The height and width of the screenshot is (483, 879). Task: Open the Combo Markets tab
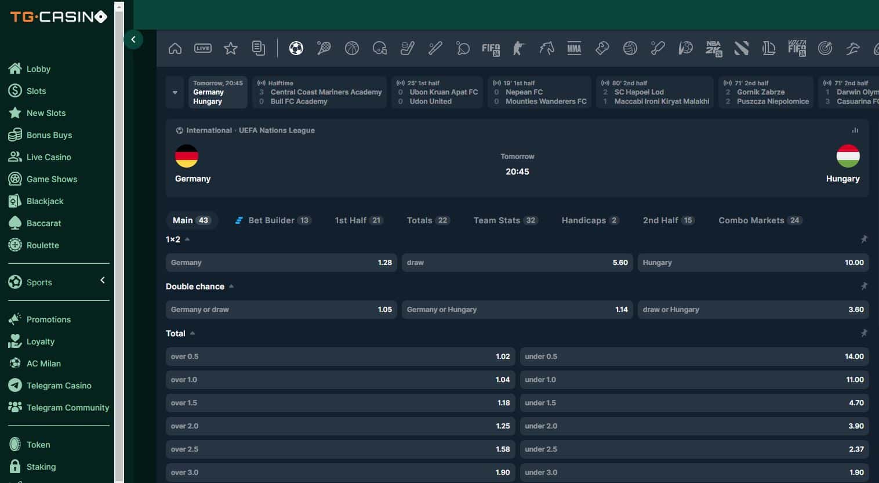click(x=760, y=220)
